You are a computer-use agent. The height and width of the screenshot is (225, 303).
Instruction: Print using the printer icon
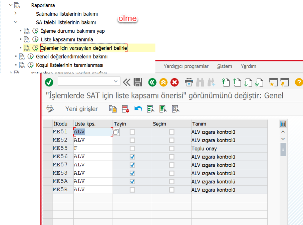pyautogui.click(x=189, y=82)
